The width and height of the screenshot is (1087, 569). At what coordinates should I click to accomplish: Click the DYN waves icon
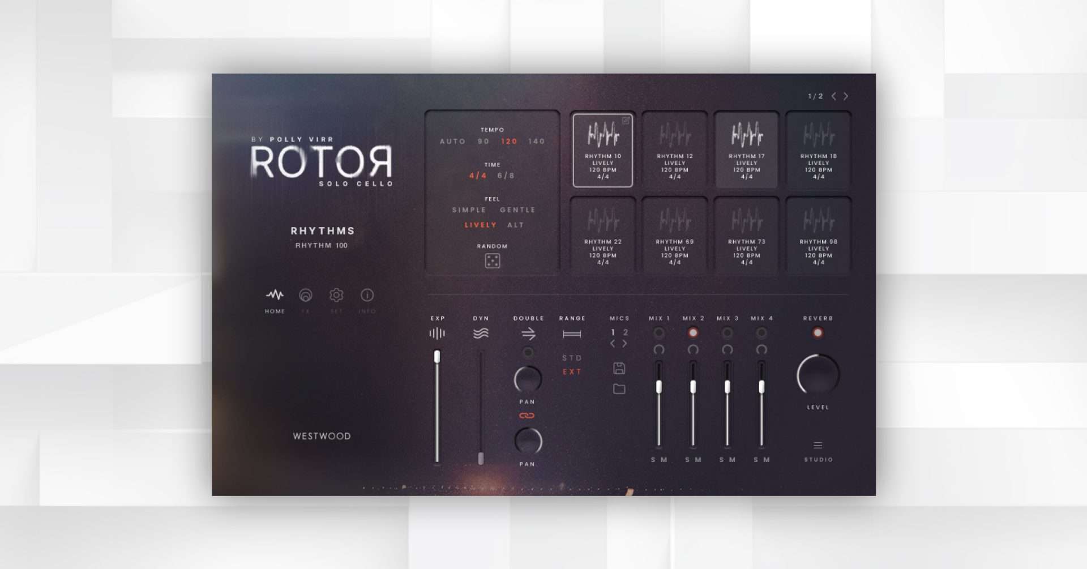click(481, 333)
